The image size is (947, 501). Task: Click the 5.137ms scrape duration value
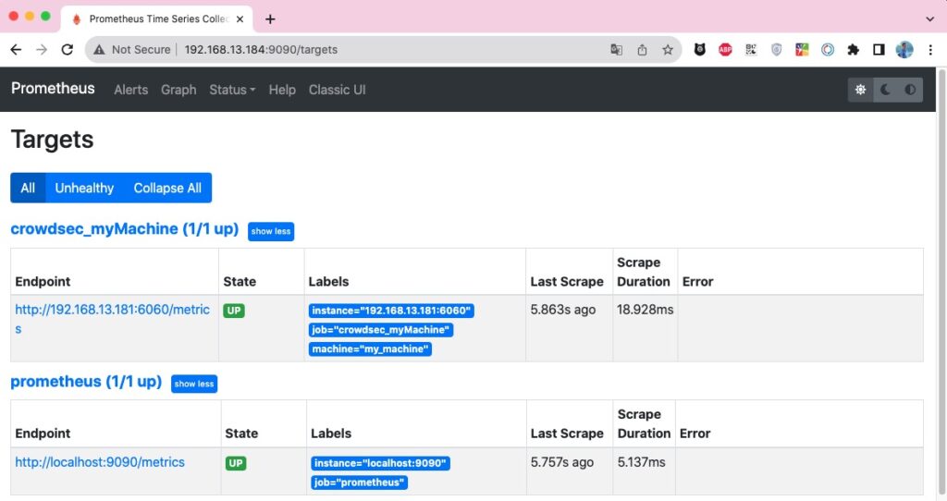click(x=642, y=462)
